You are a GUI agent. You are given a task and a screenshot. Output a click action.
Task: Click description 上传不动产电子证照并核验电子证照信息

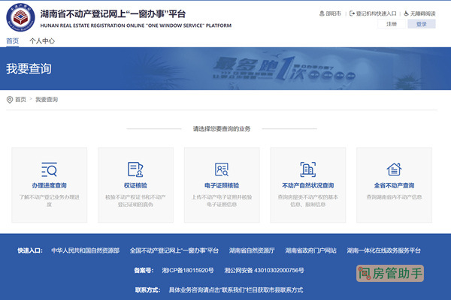point(222,201)
